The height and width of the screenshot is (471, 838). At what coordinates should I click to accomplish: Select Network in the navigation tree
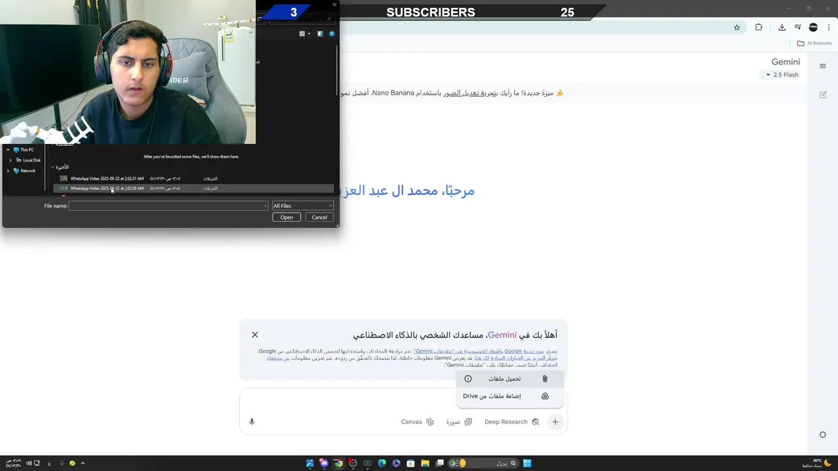[24, 171]
